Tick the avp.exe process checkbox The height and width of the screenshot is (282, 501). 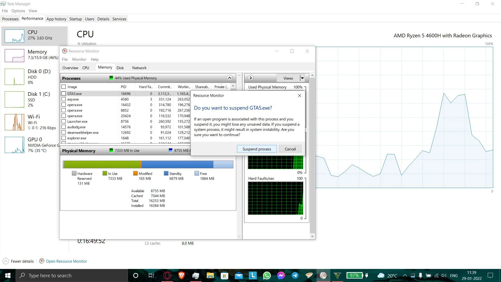click(64, 99)
